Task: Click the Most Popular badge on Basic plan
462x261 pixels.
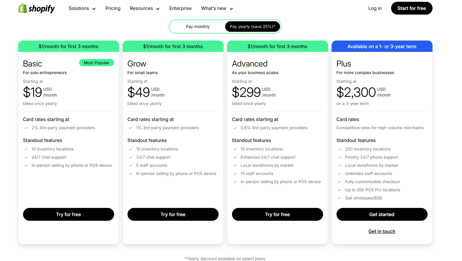Action: (97, 62)
